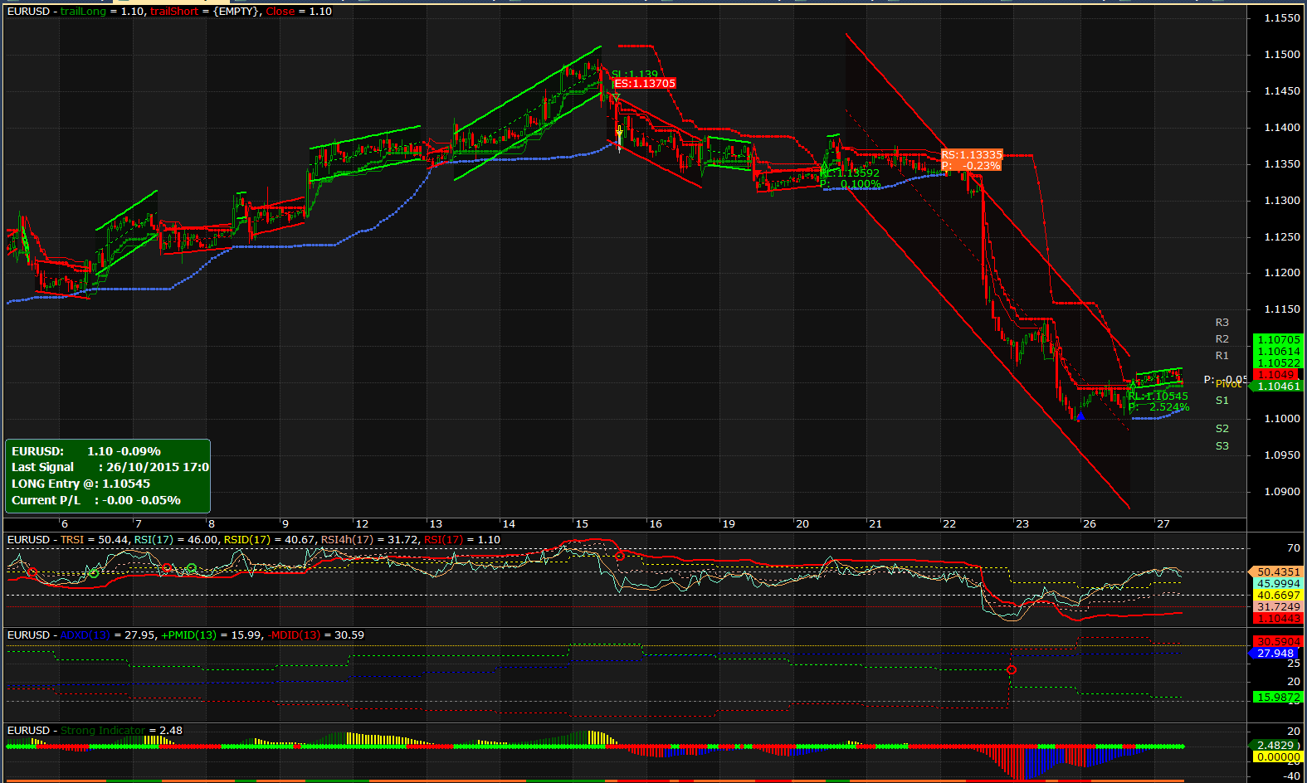
Task: Click the green RL:1.10545 label
Action: pos(1158,396)
